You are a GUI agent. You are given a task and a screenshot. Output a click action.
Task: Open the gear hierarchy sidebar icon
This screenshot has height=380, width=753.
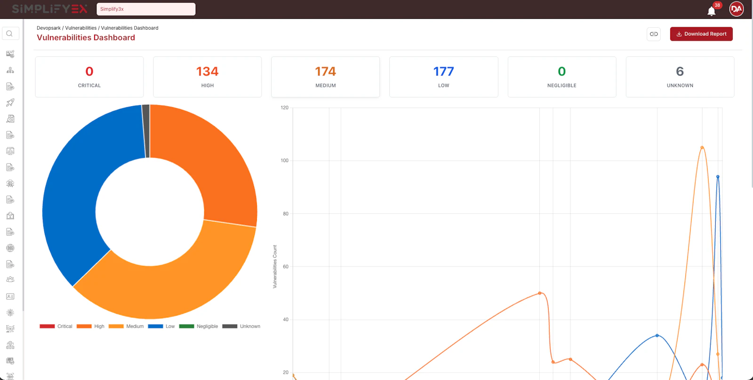10,345
